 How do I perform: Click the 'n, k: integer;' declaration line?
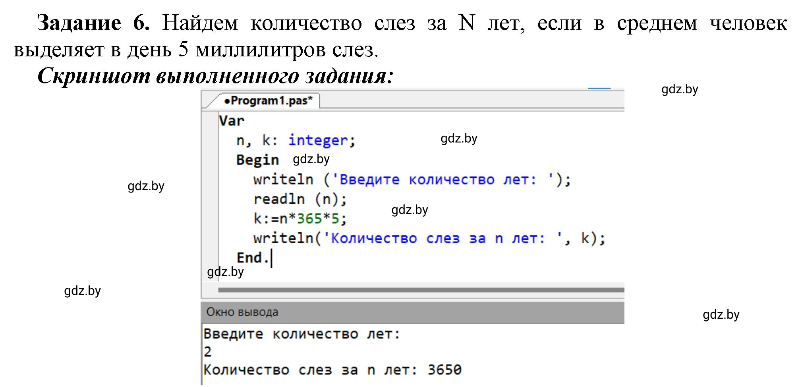[x=296, y=141]
